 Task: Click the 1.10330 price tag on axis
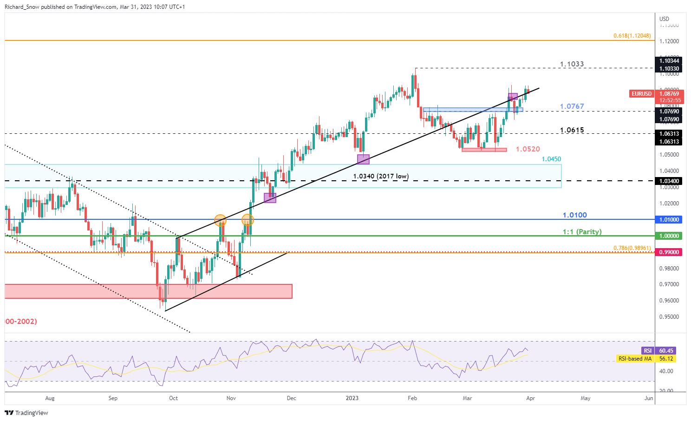tap(669, 69)
